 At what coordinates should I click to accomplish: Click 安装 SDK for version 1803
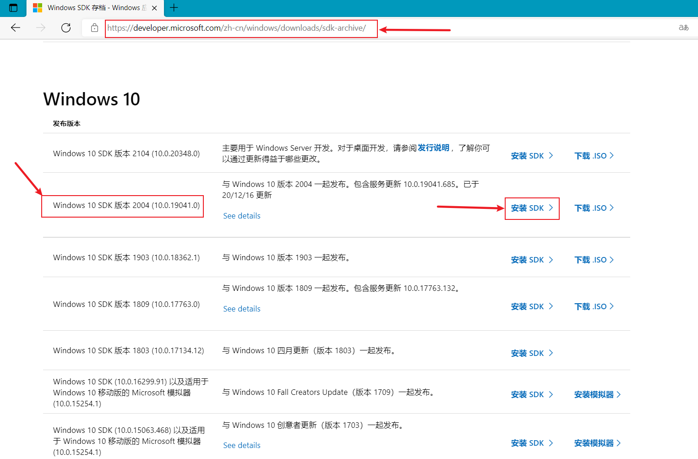point(532,353)
